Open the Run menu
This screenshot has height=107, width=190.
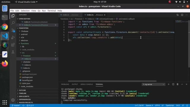point(44,11)
